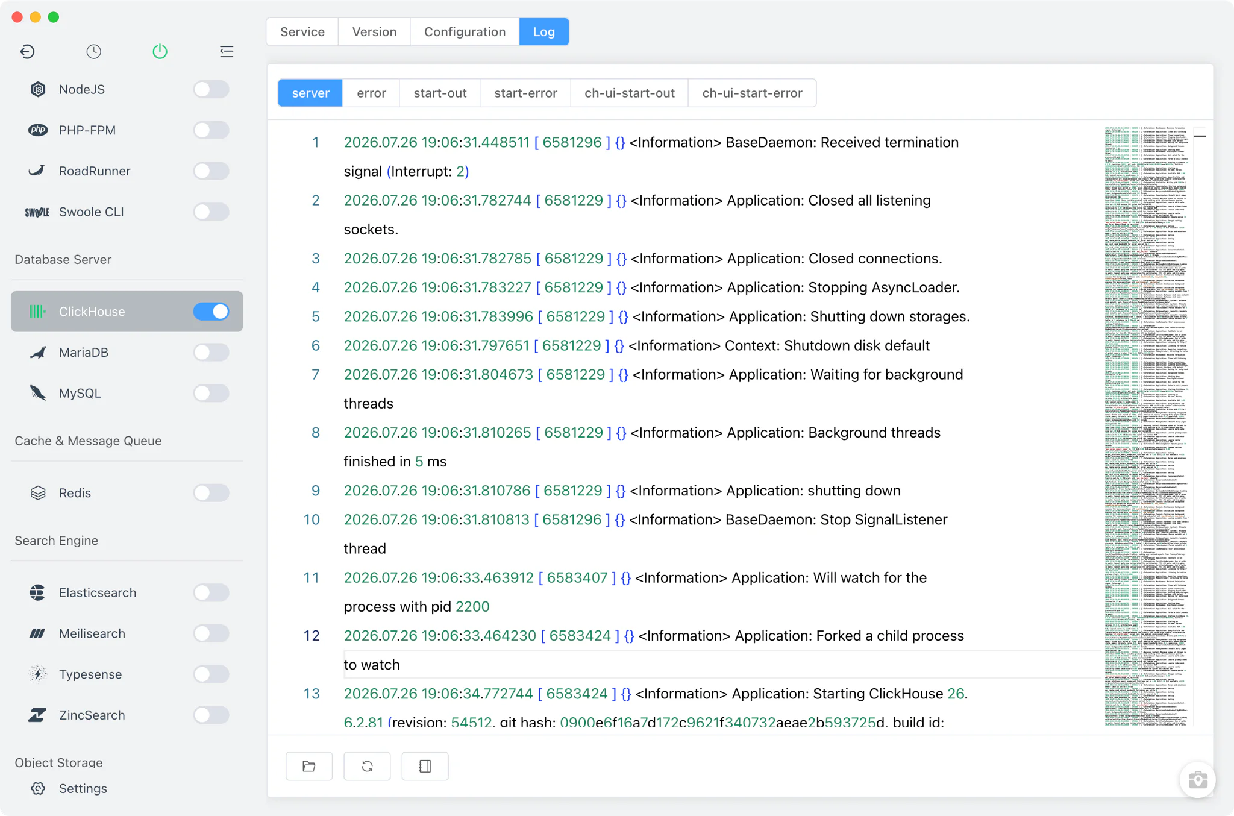Toggle the PHP-FPM service switch

tap(211, 130)
